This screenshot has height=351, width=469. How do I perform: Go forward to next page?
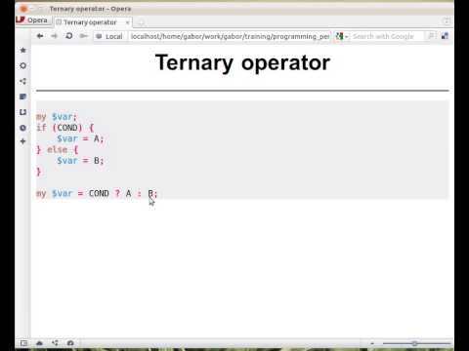[x=54, y=36]
